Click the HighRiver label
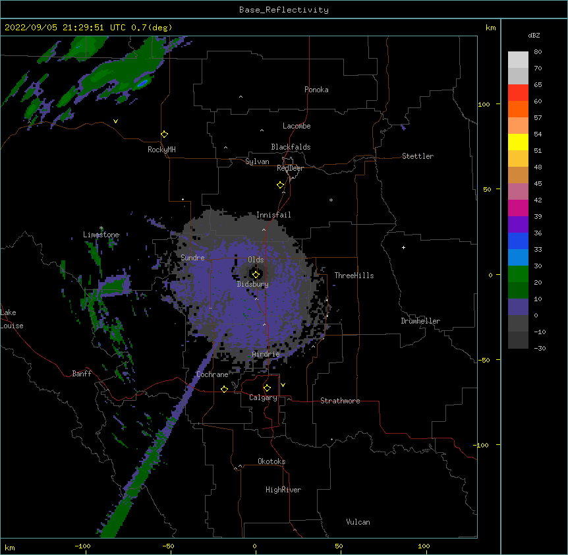This screenshot has width=568, height=555. 283,490
